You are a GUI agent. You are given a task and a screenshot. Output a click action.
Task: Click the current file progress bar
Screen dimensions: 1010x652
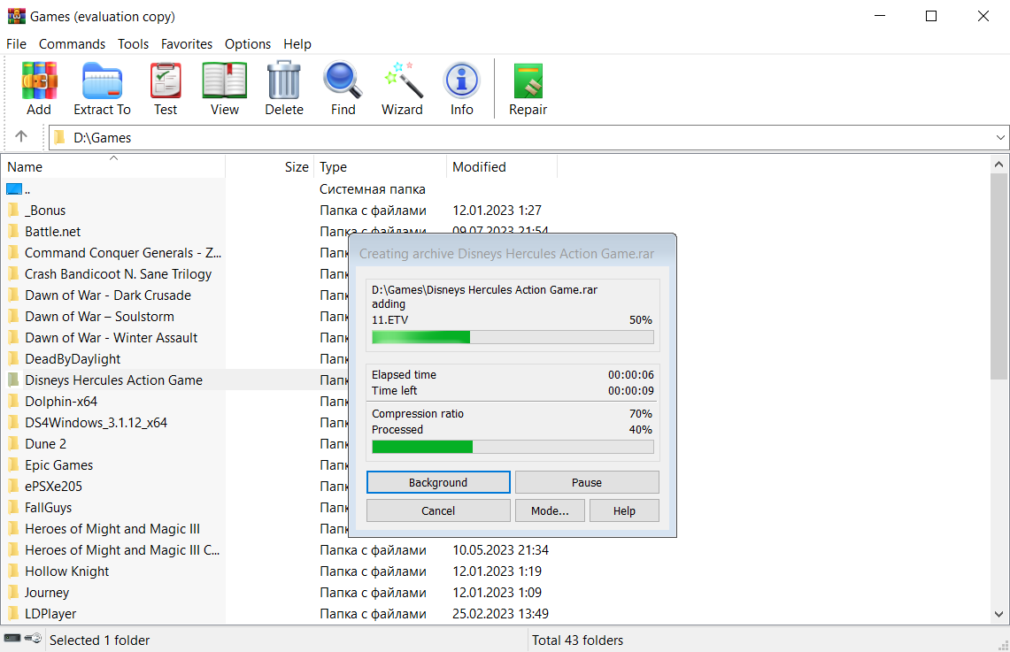point(513,337)
